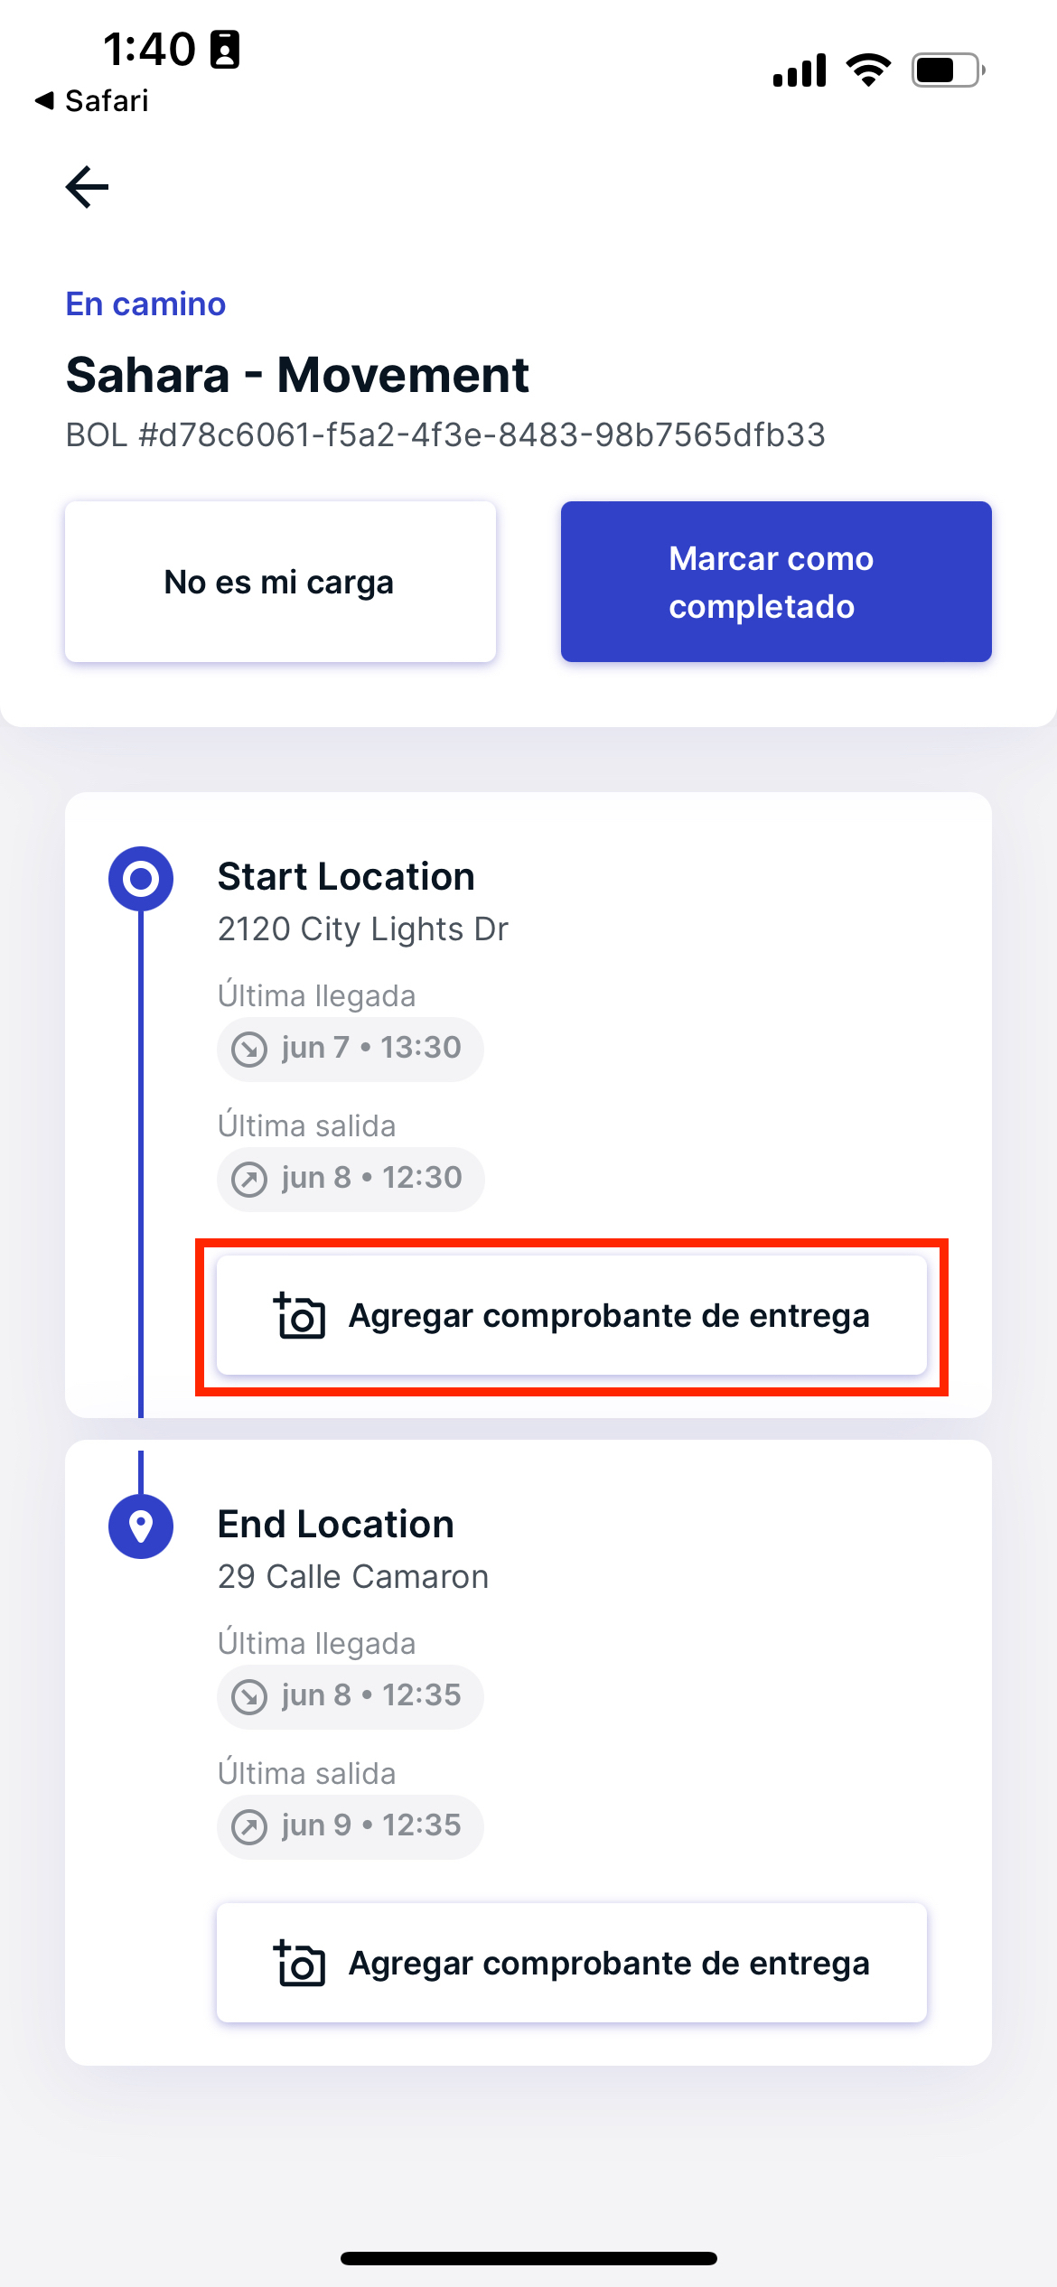Select the jun 8 • 12:35 arrival chip
This screenshot has height=2287, width=1057.
click(x=351, y=1696)
